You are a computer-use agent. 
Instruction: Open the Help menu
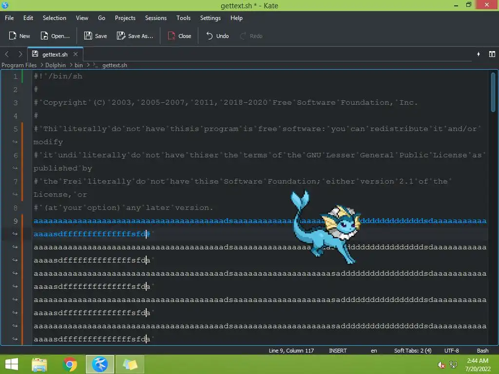236,18
